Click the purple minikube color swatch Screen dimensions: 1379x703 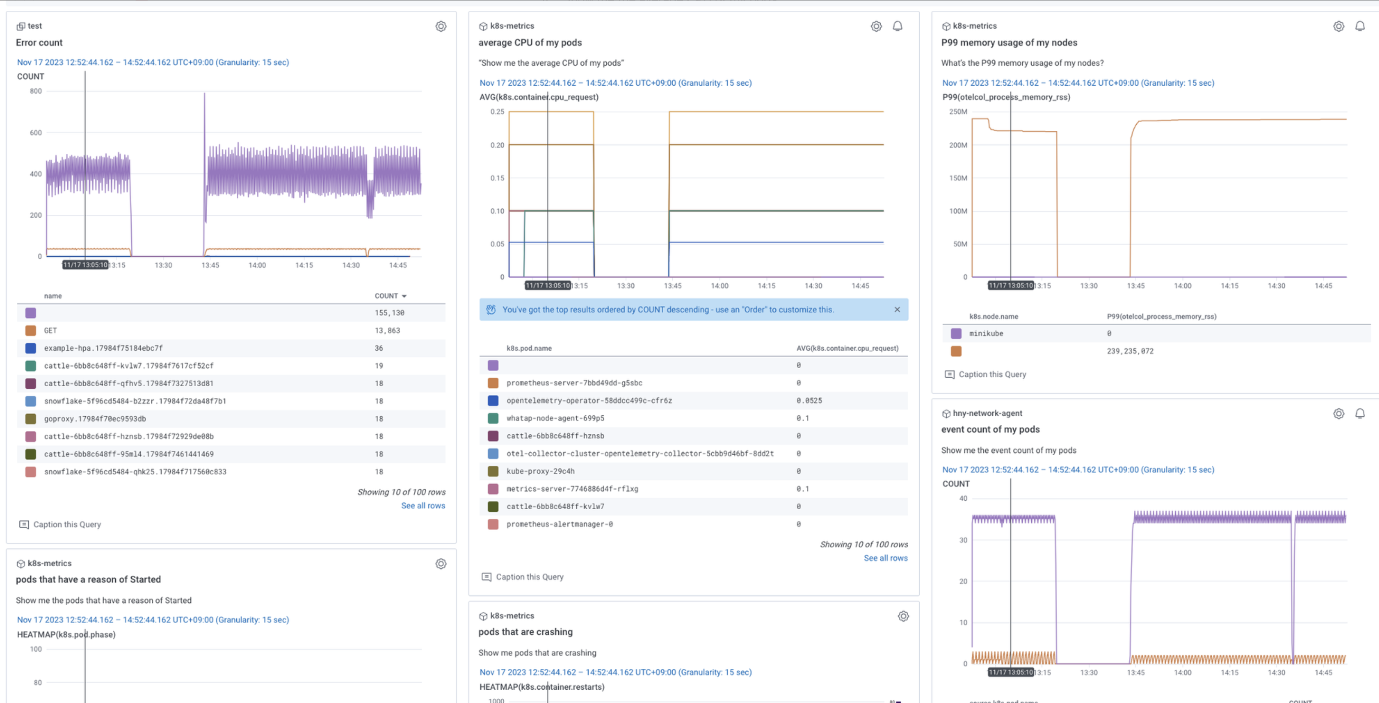pos(956,333)
